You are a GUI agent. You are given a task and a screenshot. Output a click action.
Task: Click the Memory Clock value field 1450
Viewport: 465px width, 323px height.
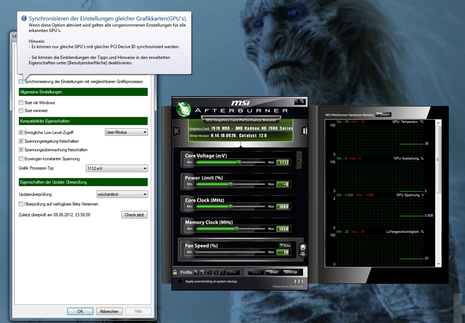tap(283, 229)
